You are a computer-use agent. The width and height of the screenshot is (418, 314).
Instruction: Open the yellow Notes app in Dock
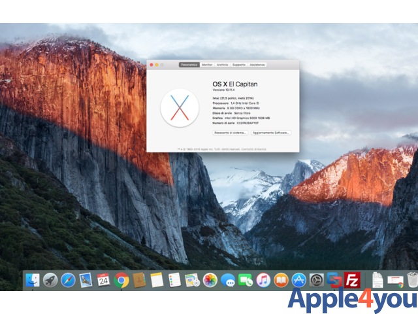[x=157, y=280]
